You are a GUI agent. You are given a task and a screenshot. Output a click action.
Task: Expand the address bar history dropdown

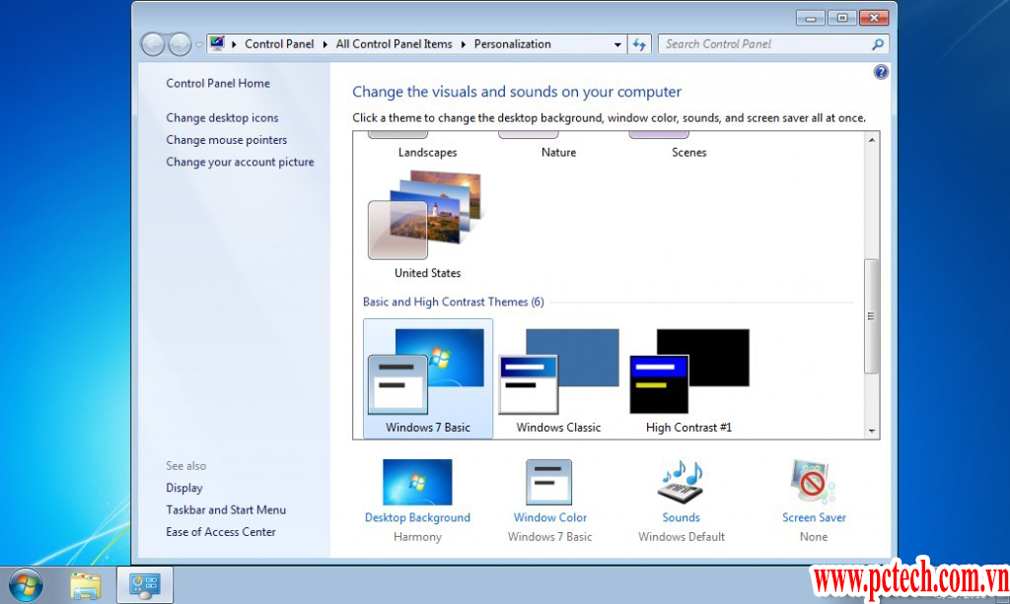click(x=617, y=44)
